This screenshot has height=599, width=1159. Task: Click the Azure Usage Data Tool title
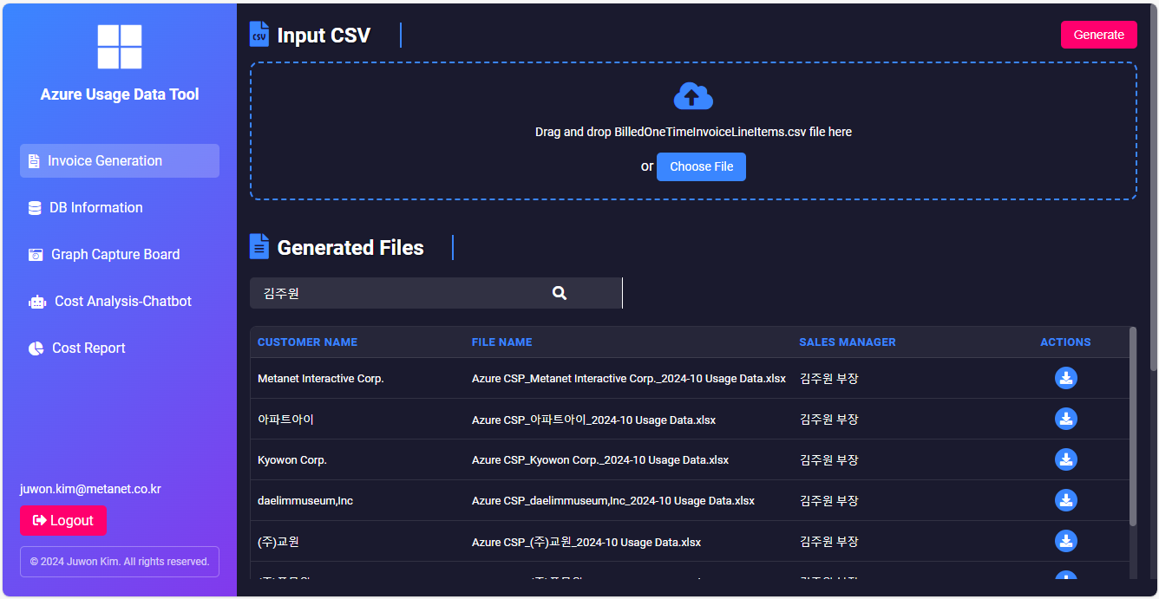coord(120,94)
